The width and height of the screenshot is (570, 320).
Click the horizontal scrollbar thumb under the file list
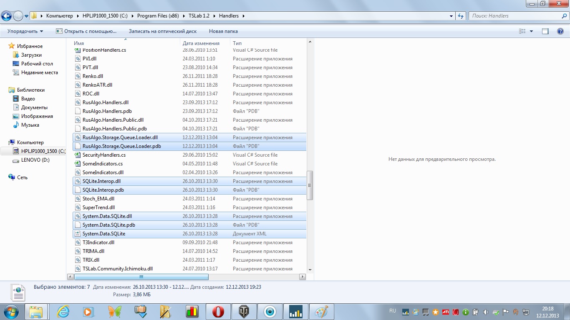point(141,277)
